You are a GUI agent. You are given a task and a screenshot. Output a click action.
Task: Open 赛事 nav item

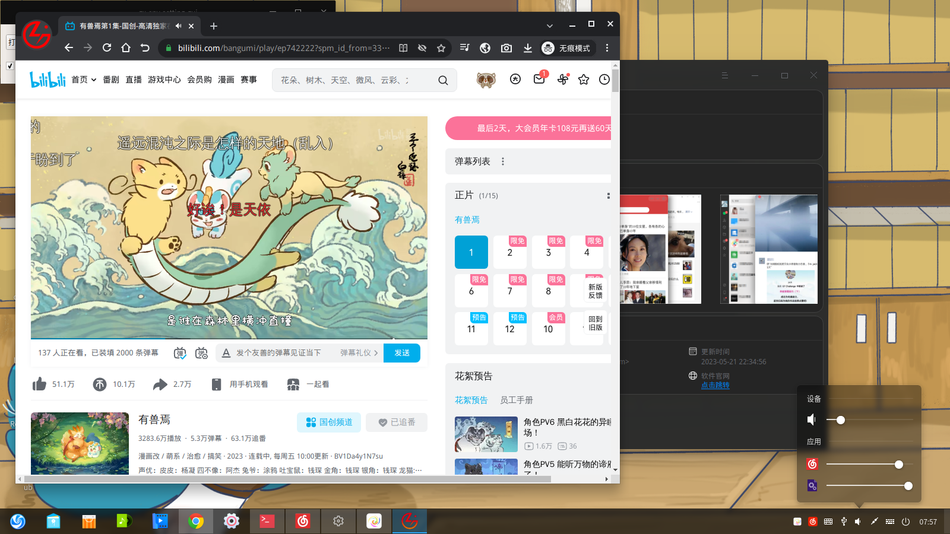tap(249, 80)
